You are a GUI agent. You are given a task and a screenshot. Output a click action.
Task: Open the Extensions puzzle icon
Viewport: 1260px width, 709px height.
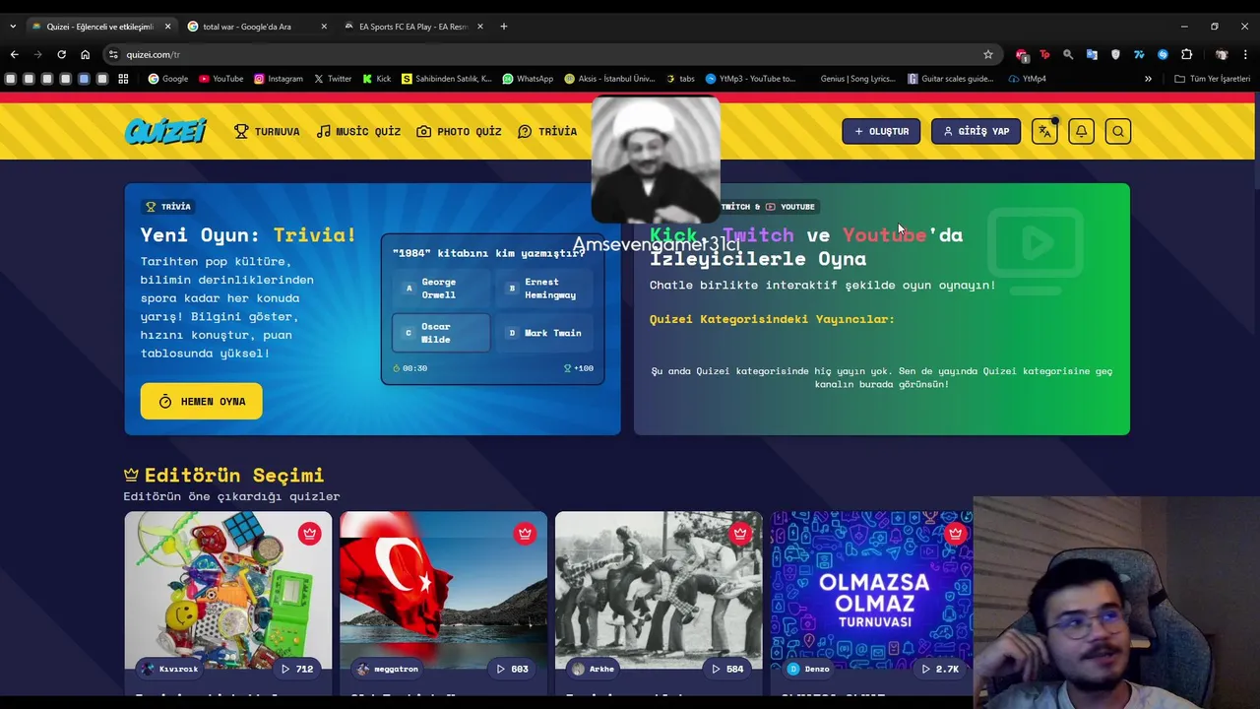(x=1187, y=54)
